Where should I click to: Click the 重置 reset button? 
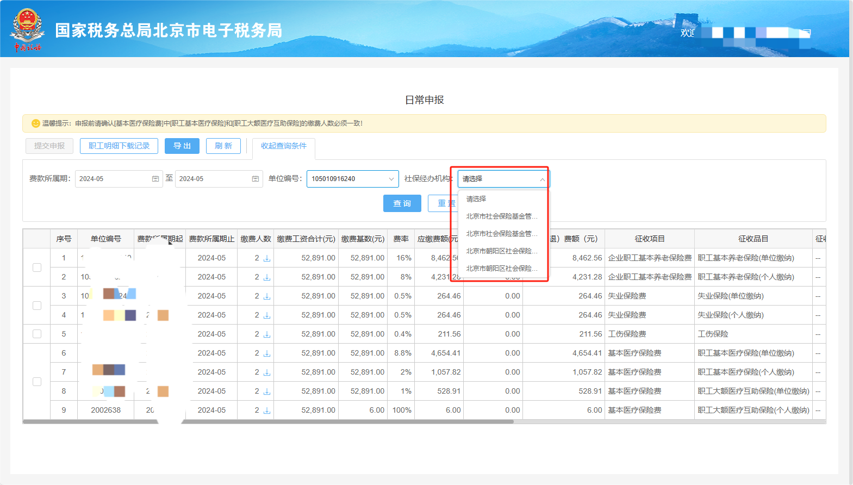[x=443, y=203]
